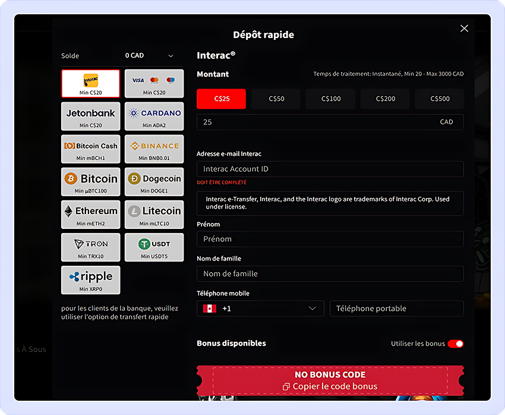This screenshot has height=415, width=505.
Task: Select Ethereum payment option
Action: pos(90,215)
